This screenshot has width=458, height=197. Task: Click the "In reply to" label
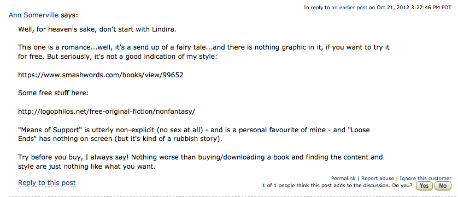316,8
